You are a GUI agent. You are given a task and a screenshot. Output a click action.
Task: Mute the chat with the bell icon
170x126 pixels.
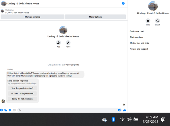pyautogui.click(x=148, y=21)
